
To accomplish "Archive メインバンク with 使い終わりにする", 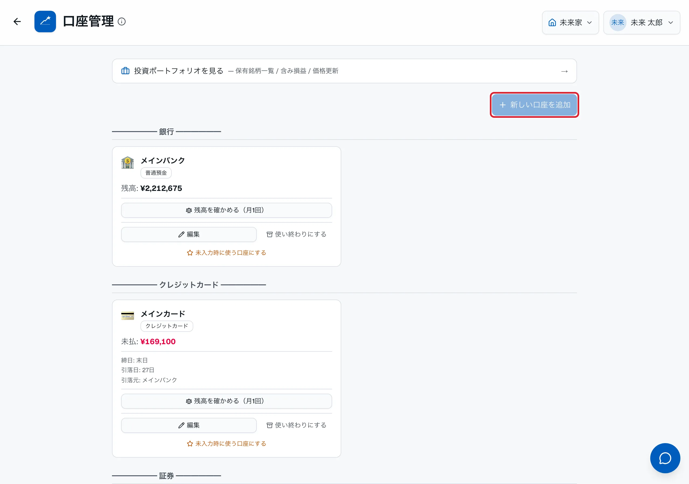I will coord(297,234).
